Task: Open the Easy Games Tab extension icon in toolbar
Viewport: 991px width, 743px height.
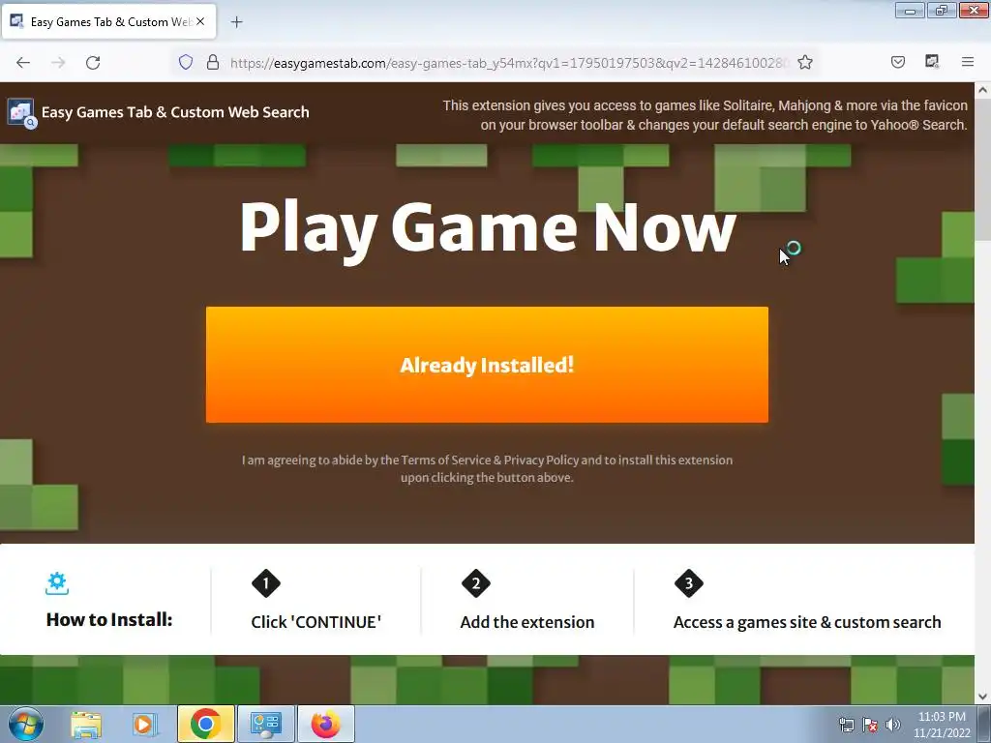Action: (x=932, y=62)
